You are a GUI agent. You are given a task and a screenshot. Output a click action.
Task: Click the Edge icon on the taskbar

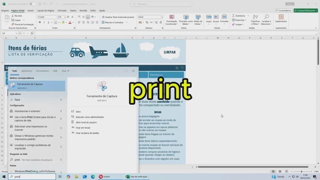coord(93,177)
